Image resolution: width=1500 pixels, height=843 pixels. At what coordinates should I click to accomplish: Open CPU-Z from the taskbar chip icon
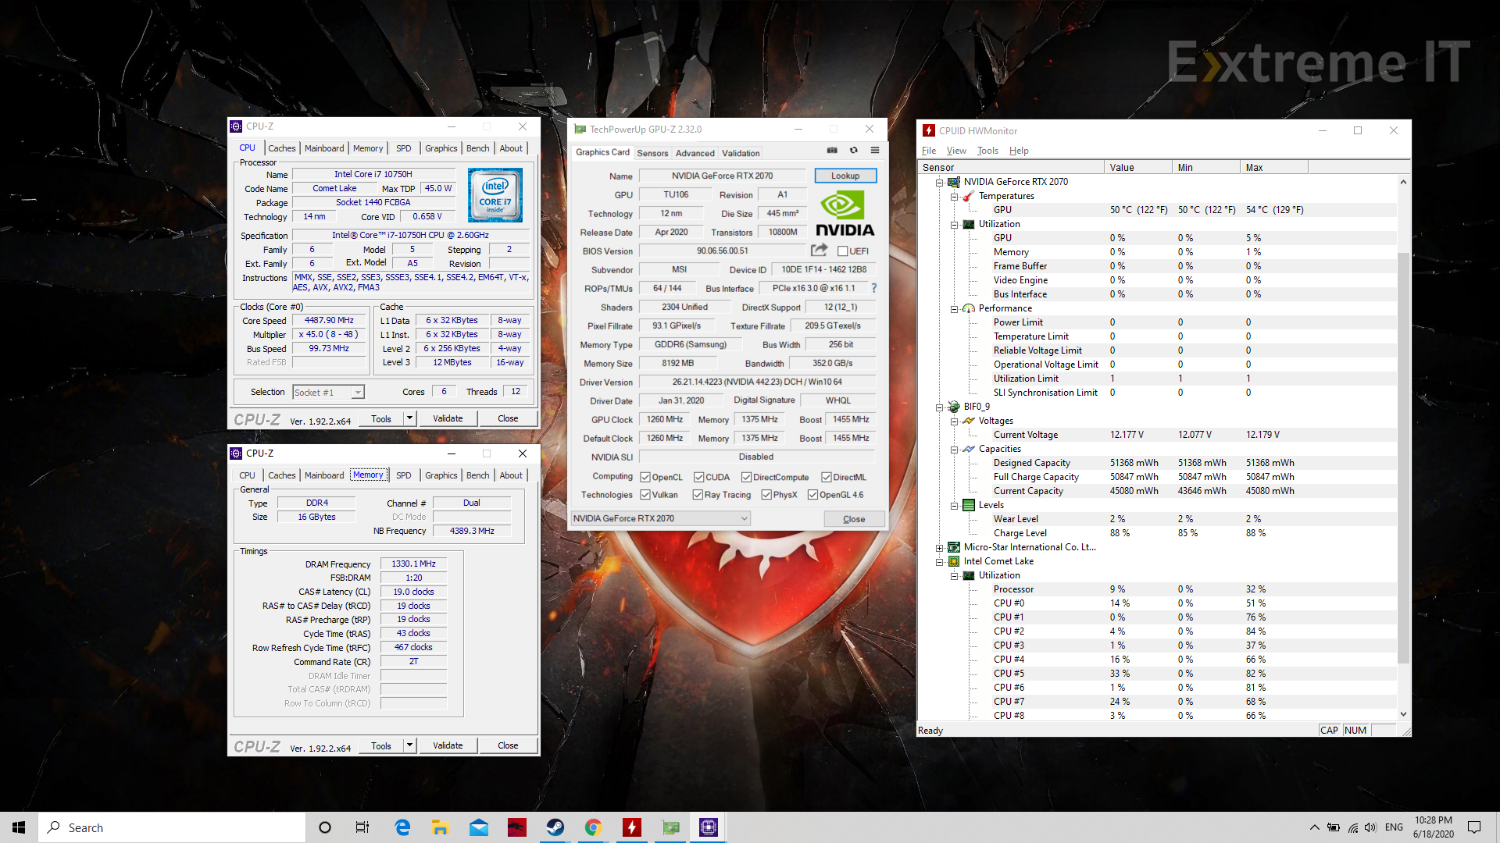pos(709,827)
